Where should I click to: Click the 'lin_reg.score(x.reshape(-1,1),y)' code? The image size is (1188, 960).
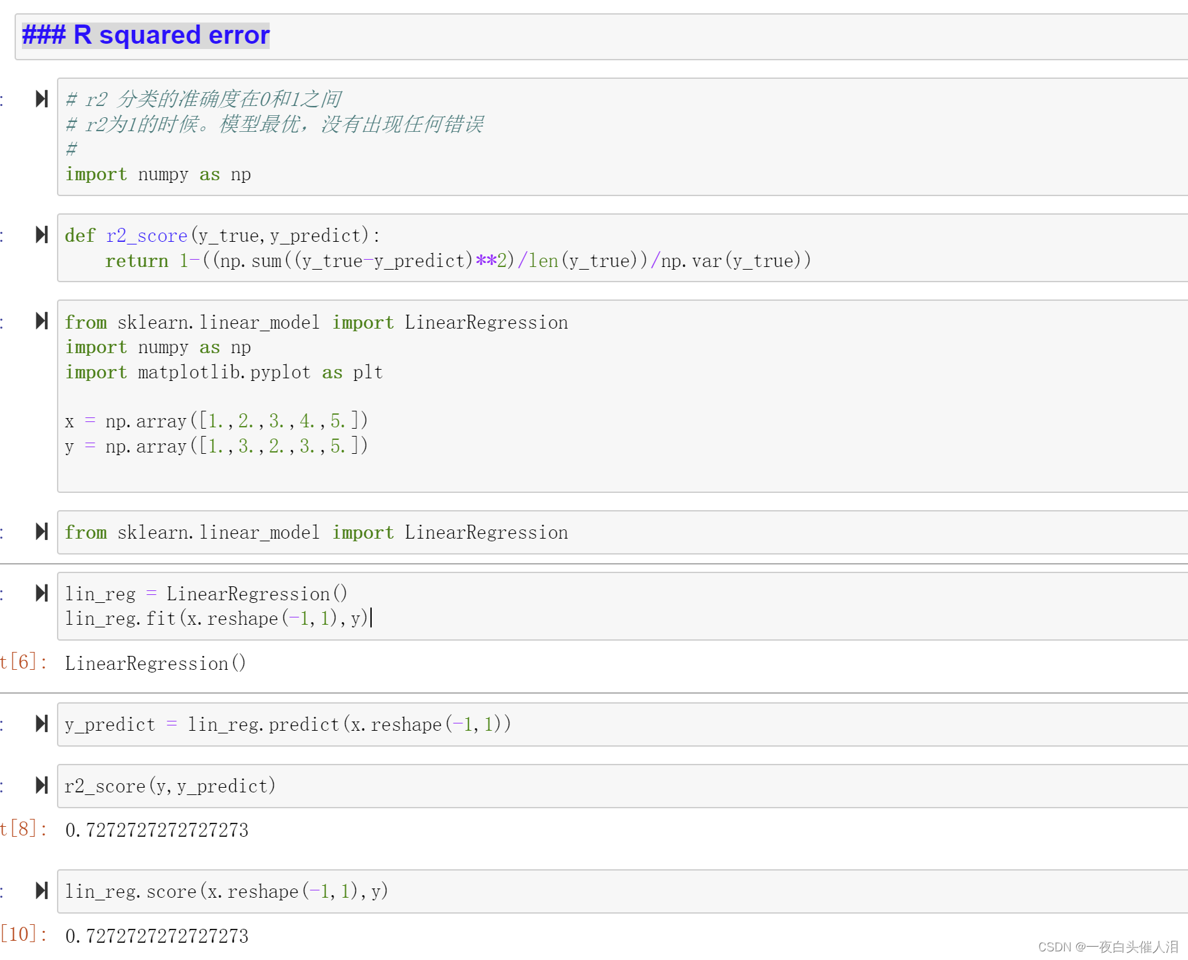(227, 892)
